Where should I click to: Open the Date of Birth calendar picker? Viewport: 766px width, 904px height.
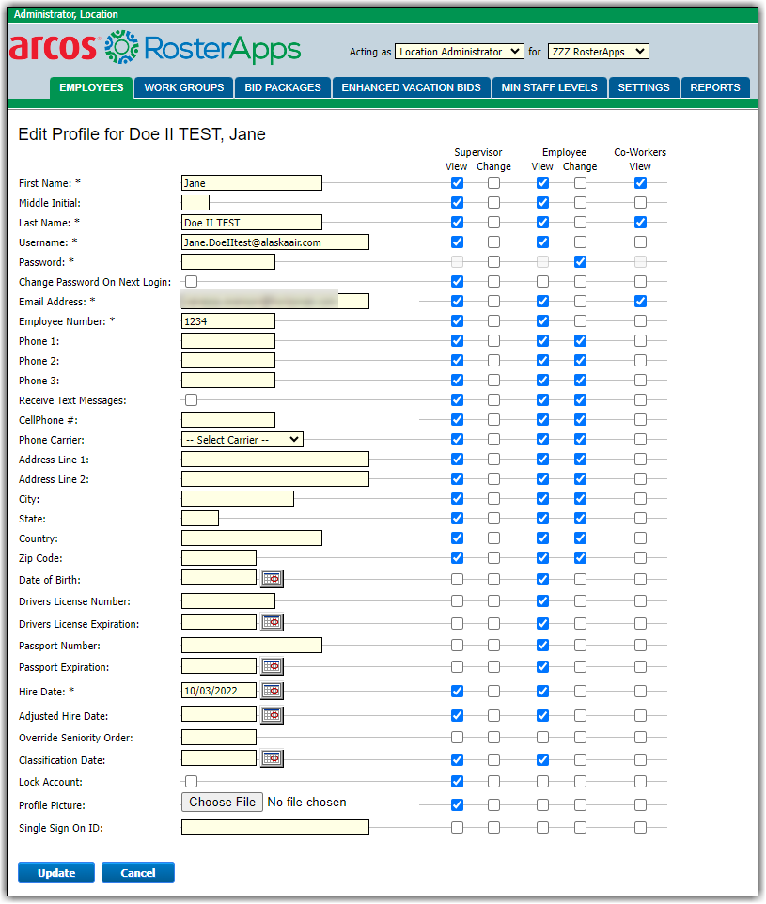(272, 579)
